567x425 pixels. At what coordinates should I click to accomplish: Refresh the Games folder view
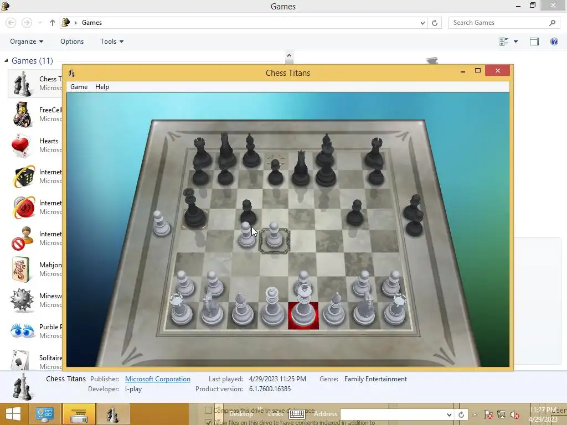[435, 23]
